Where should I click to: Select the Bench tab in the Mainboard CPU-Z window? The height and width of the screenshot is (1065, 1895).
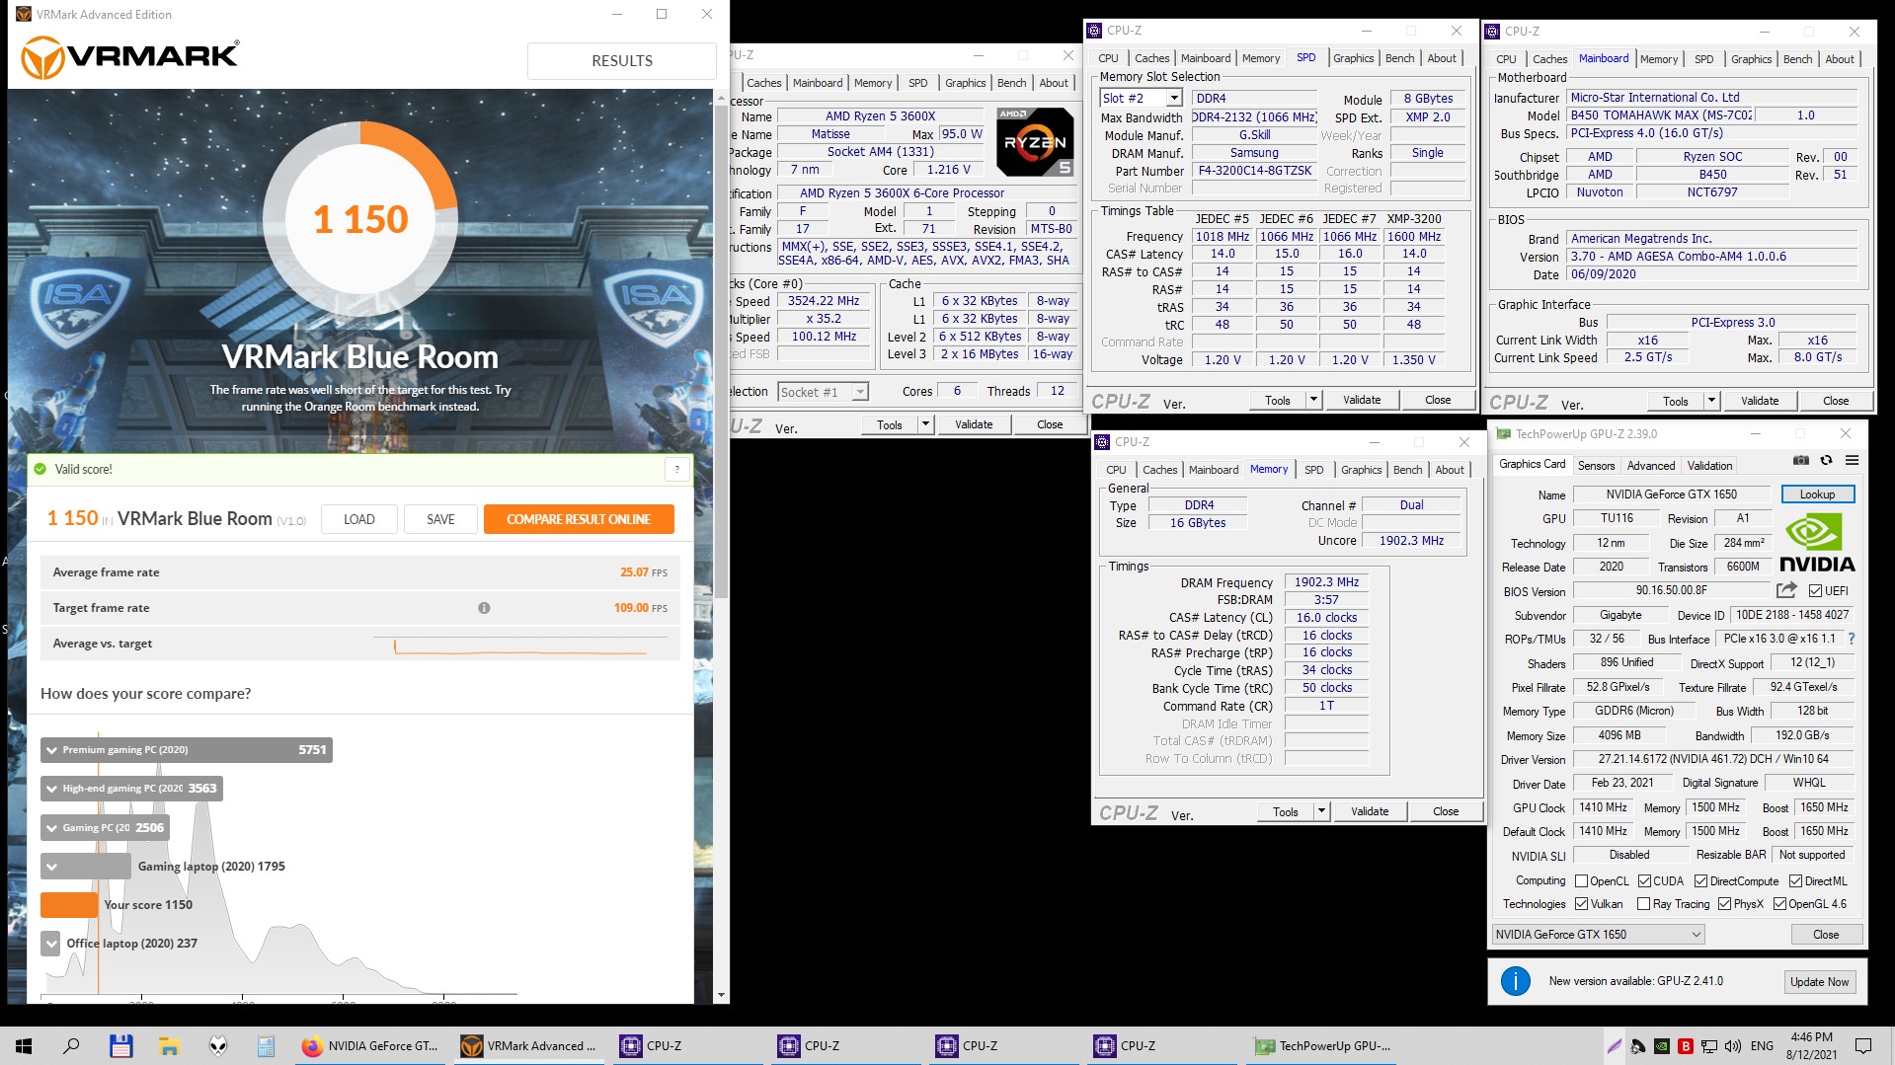click(1797, 59)
